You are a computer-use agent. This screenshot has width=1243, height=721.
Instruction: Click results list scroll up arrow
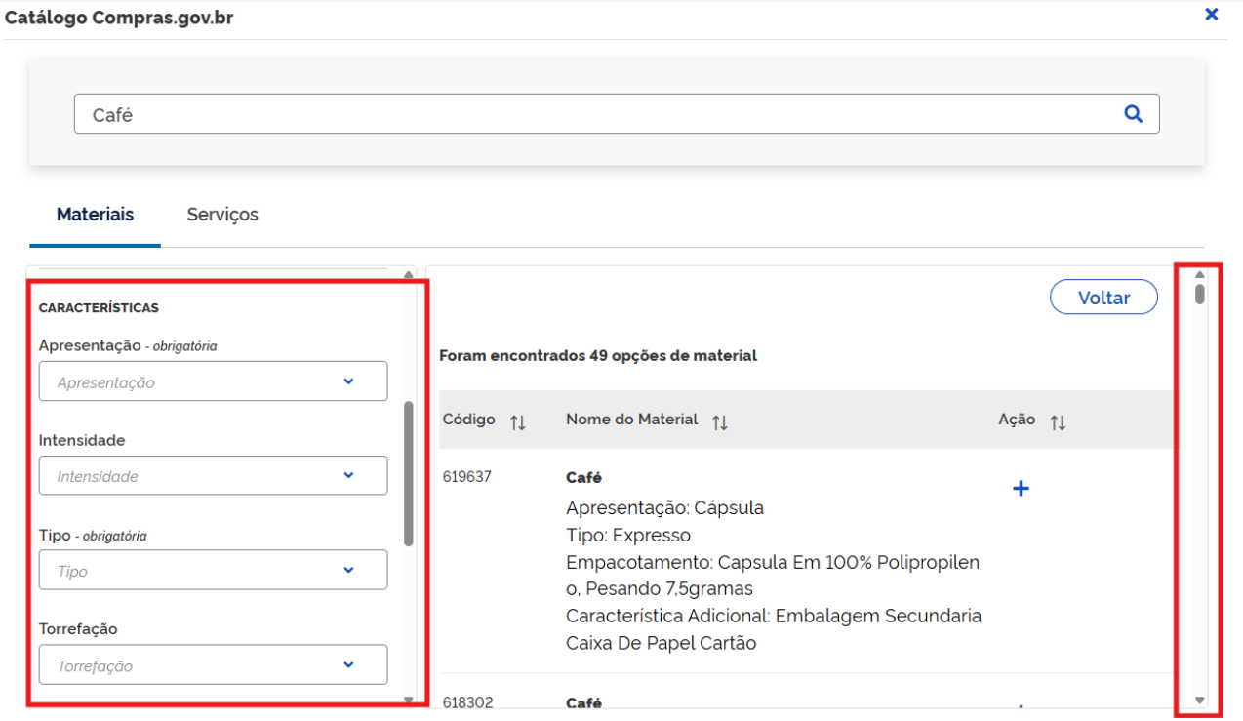1200,275
